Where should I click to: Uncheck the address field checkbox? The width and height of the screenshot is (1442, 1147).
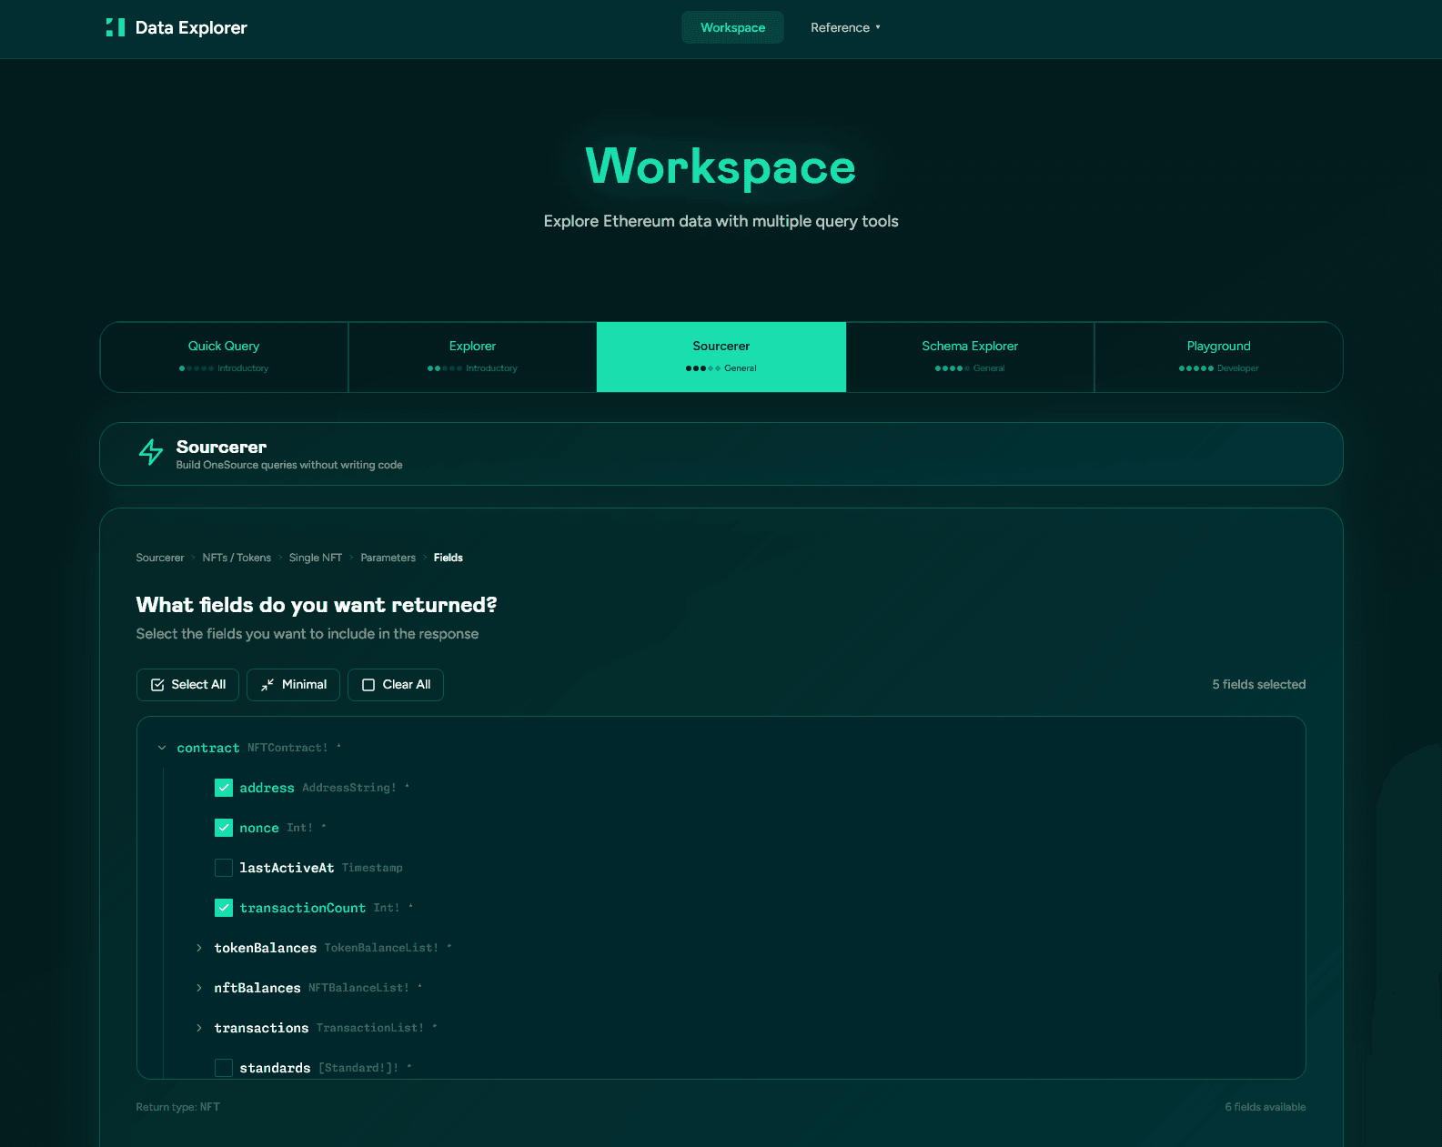click(x=224, y=788)
